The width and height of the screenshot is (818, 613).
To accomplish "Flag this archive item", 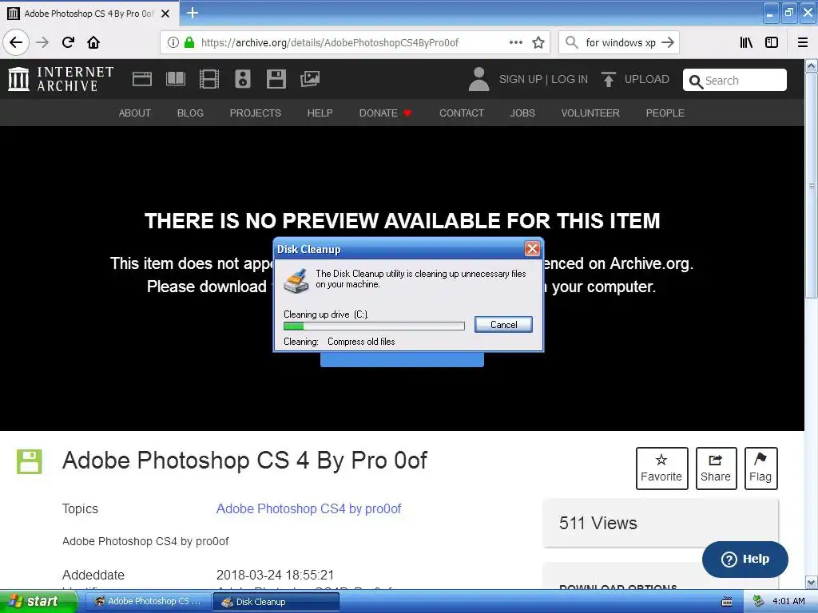I will (x=760, y=468).
